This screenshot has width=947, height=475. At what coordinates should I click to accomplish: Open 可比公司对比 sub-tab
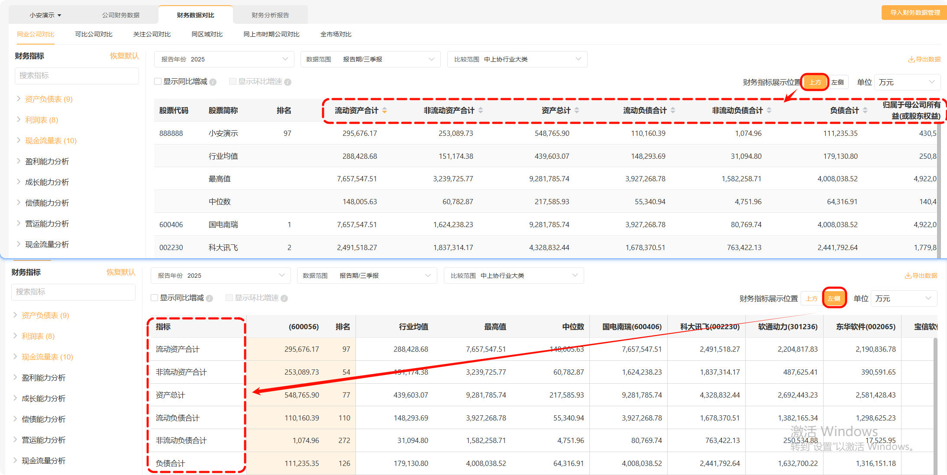point(94,34)
